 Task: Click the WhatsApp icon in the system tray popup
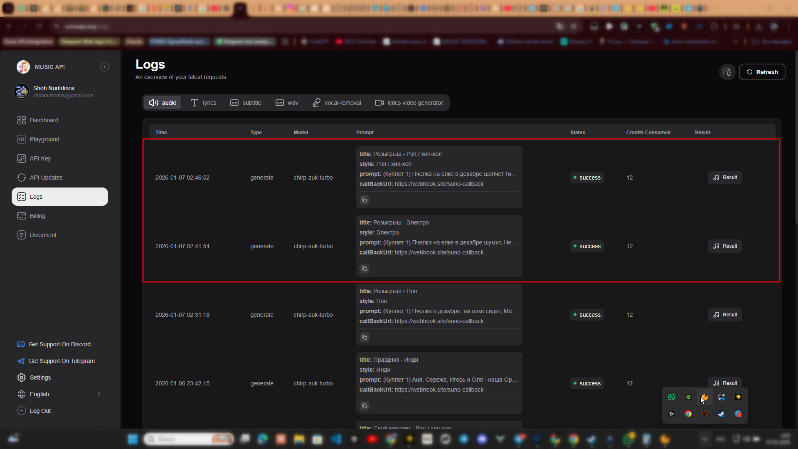click(672, 397)
